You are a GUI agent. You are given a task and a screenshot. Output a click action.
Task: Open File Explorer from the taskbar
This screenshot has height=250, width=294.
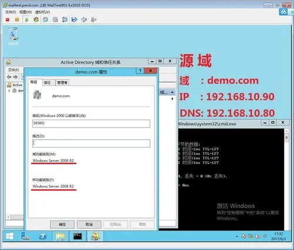click(x=61, y=236)
